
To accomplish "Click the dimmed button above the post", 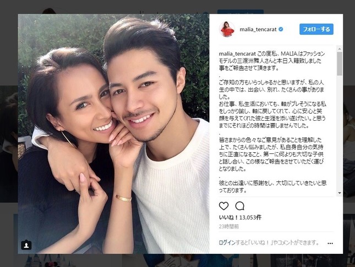I will coord(240,12).
